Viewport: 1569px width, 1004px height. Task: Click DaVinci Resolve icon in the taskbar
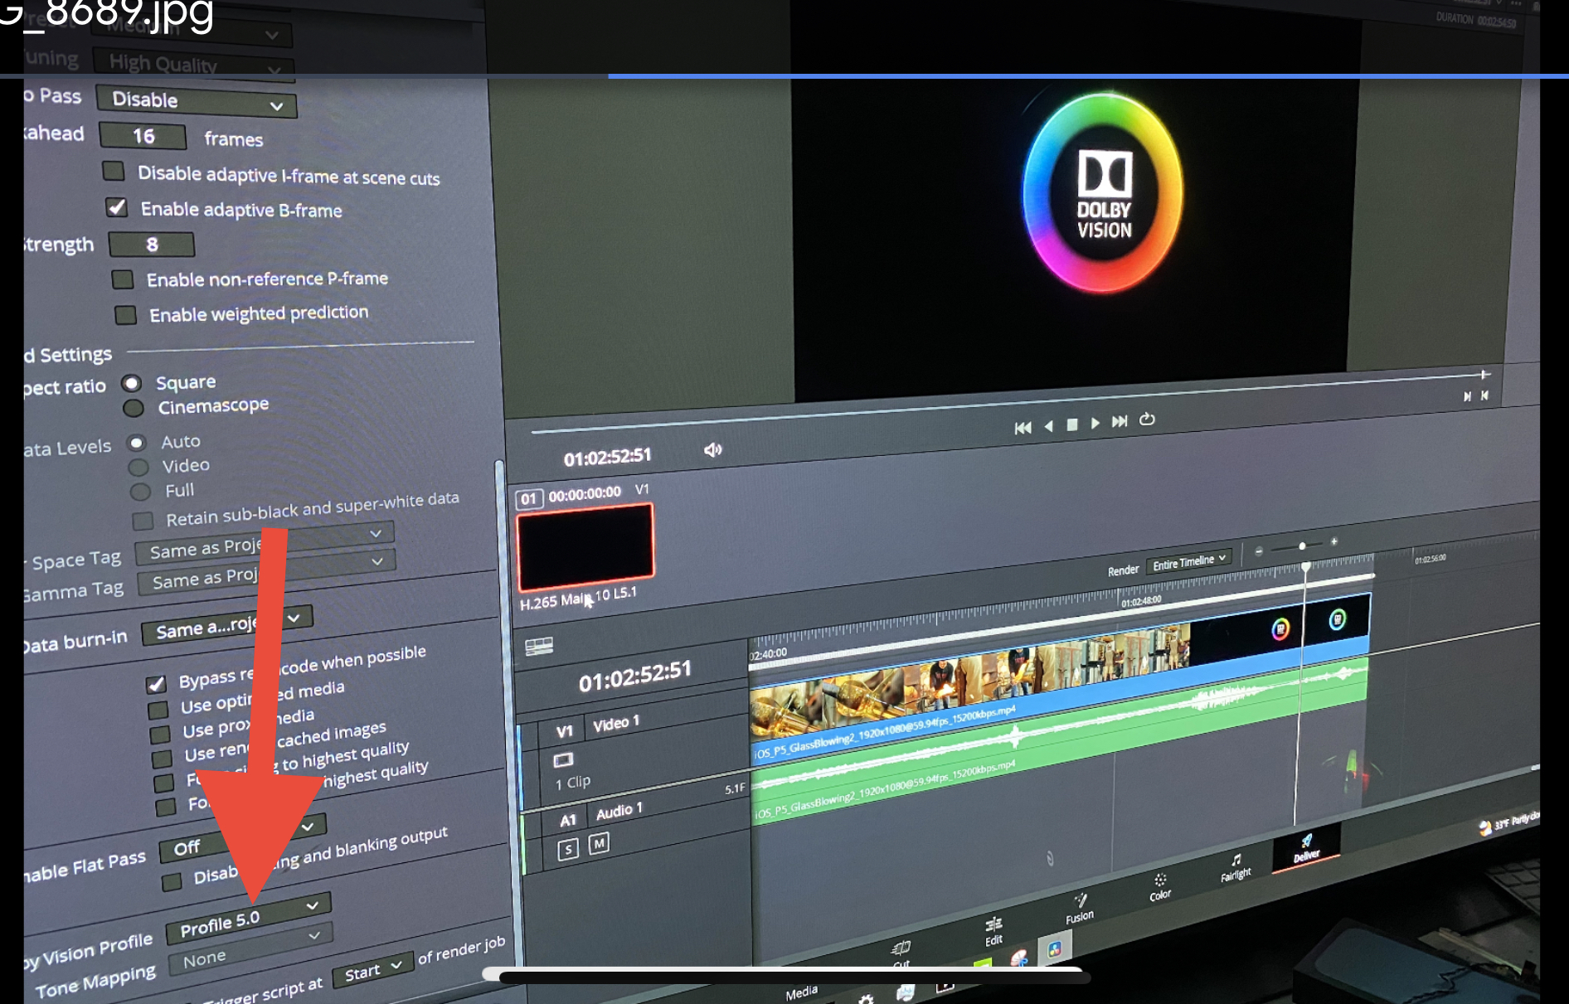[1054, 949]
